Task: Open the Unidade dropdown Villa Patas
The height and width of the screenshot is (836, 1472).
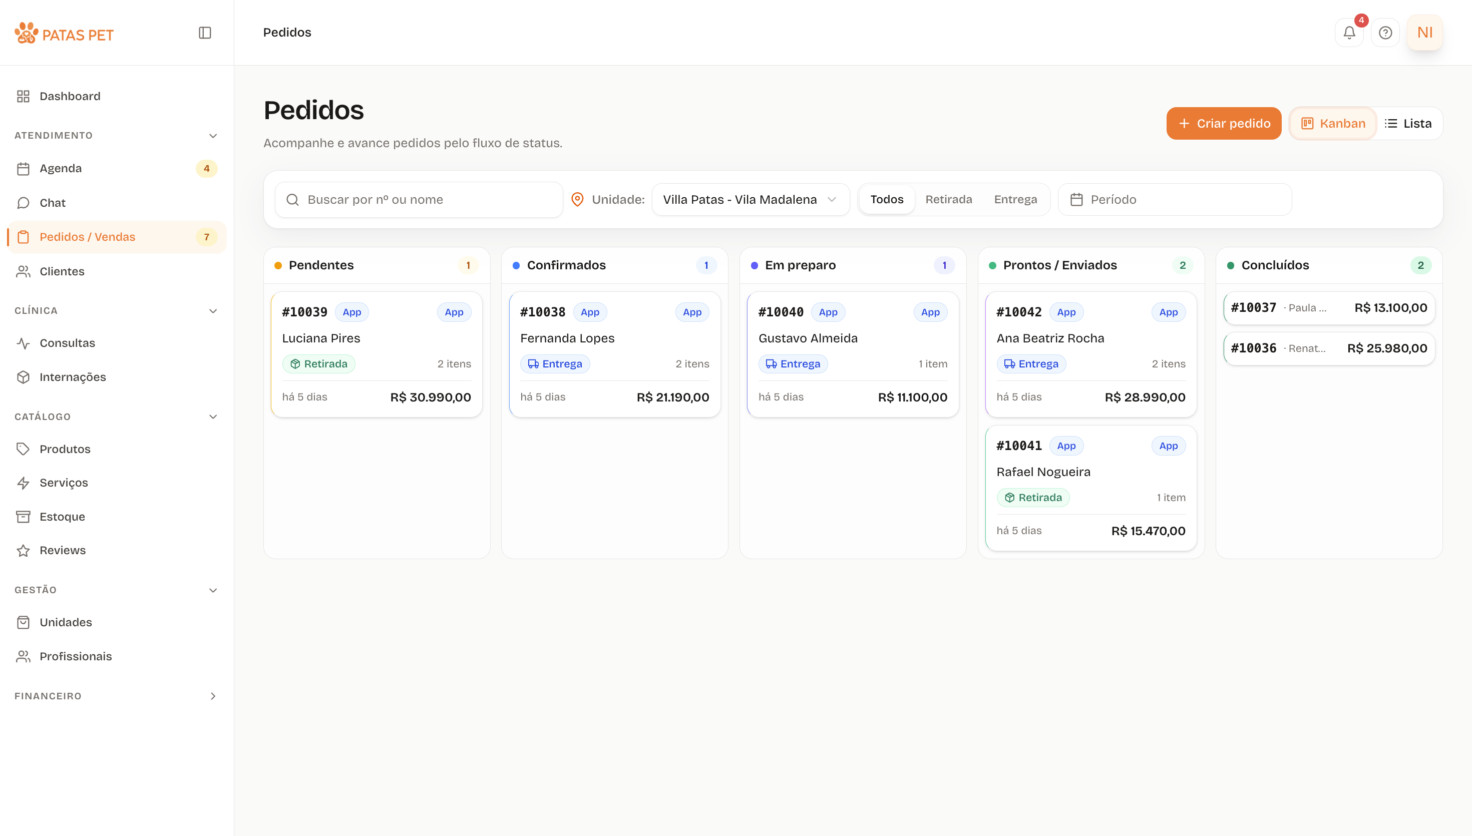Action: pos(751,200)
